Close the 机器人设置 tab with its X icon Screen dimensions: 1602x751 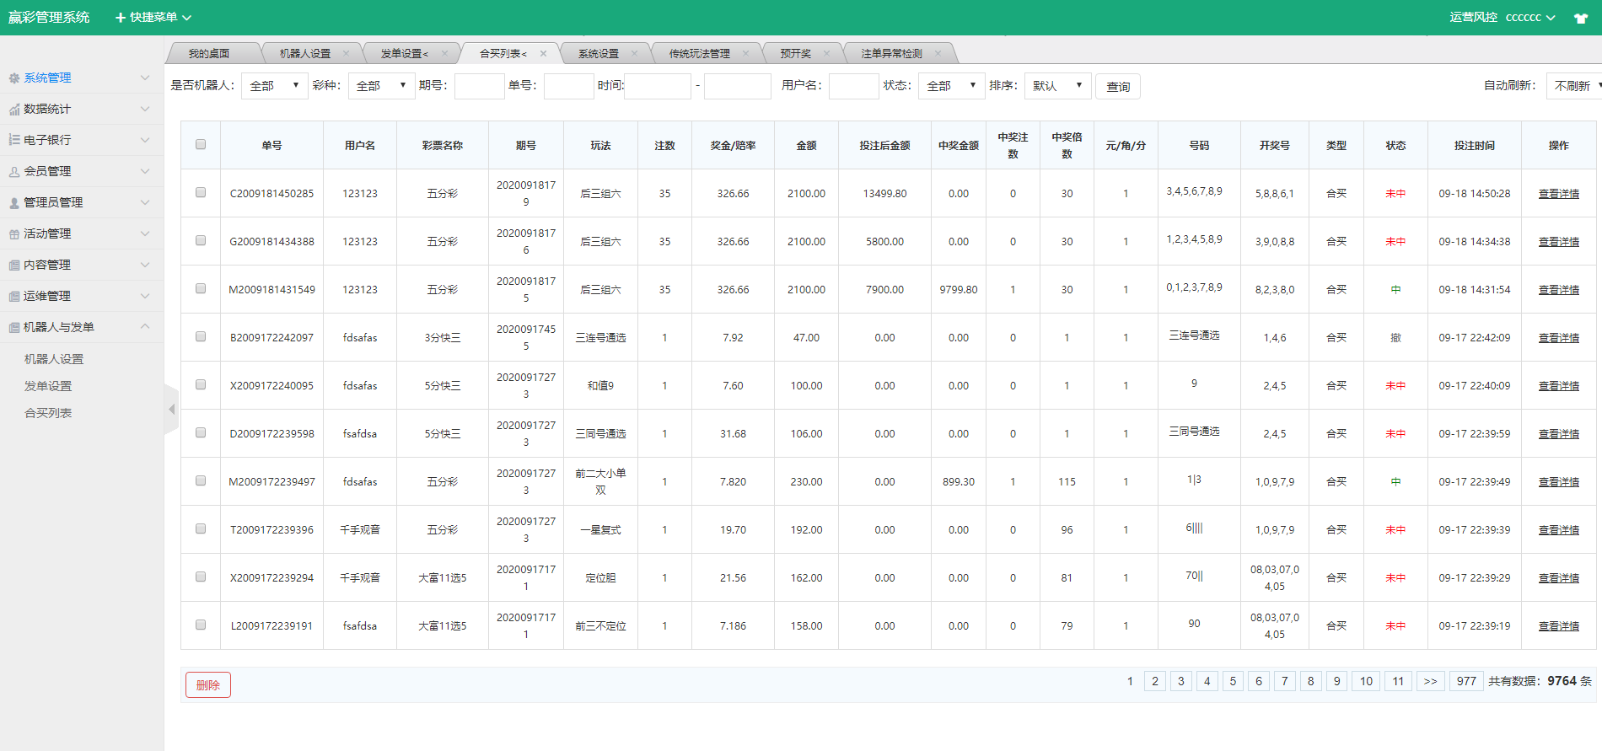pos(346,53)
